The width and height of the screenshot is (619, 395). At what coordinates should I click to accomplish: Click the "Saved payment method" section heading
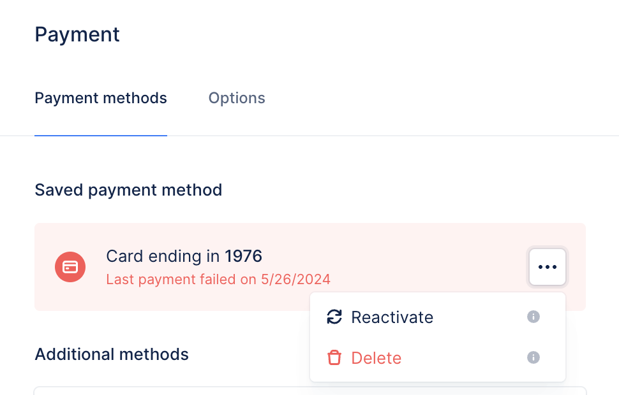[x=128, y=190]
